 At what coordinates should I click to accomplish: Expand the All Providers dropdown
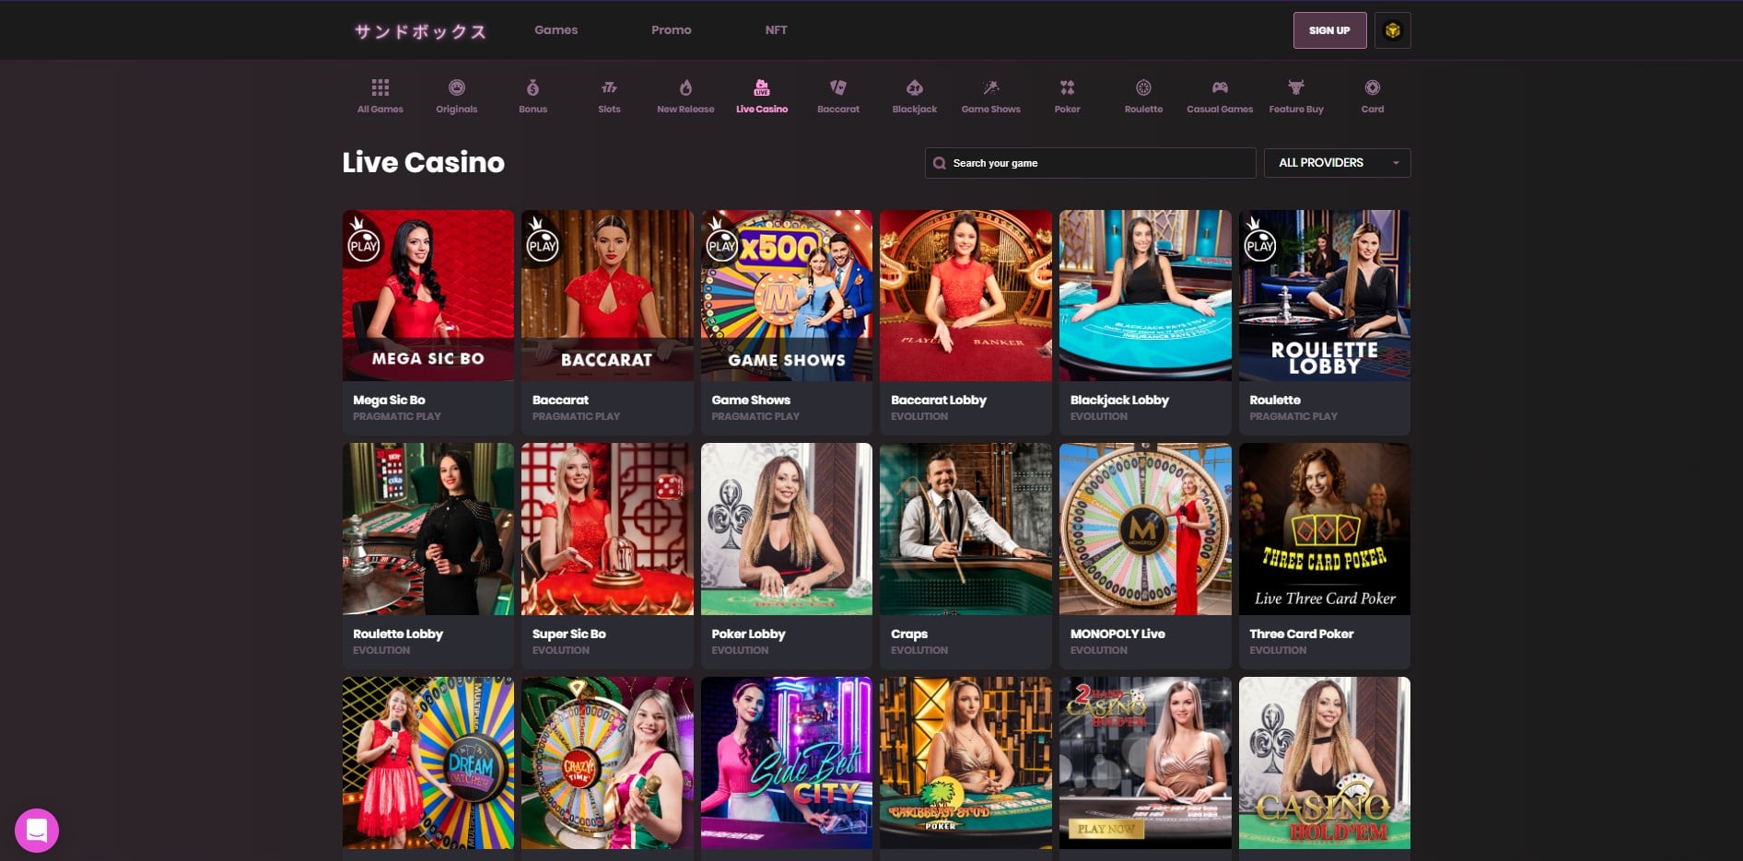(1337, 163)
